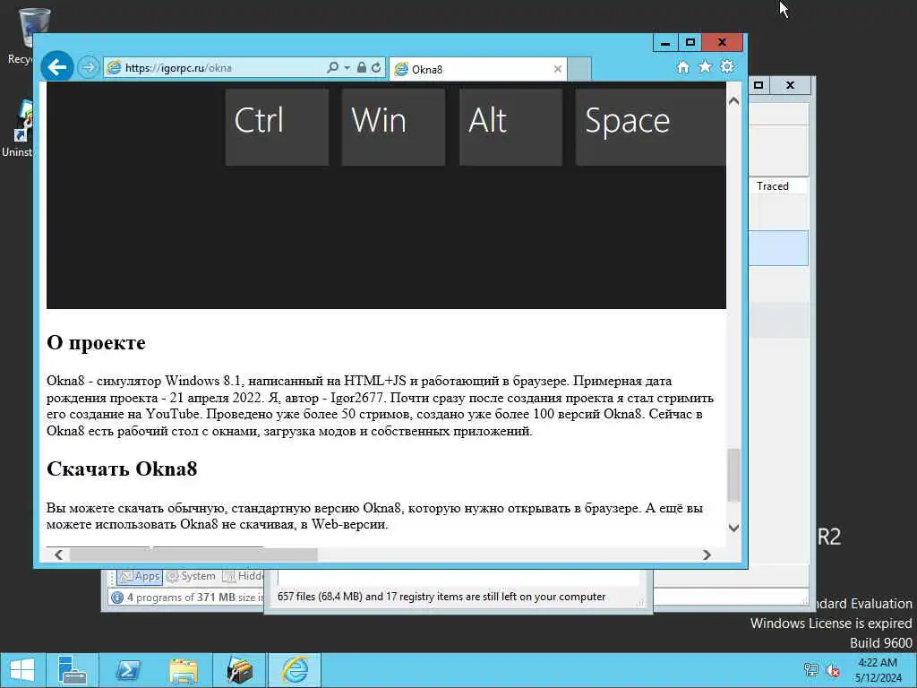
Task: Click the 'О проекте' heading
Action: click(96, 343)
